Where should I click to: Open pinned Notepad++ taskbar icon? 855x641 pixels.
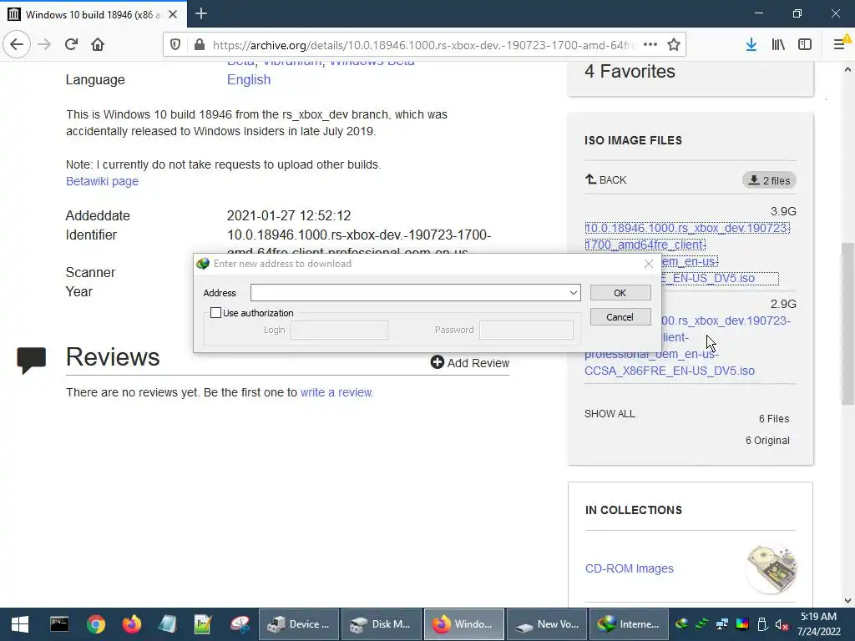click(x=203, y=624)
